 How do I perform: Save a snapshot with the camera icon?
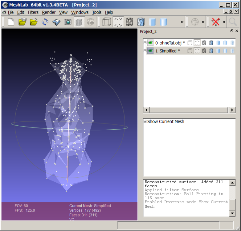click(x=68, y=22)
